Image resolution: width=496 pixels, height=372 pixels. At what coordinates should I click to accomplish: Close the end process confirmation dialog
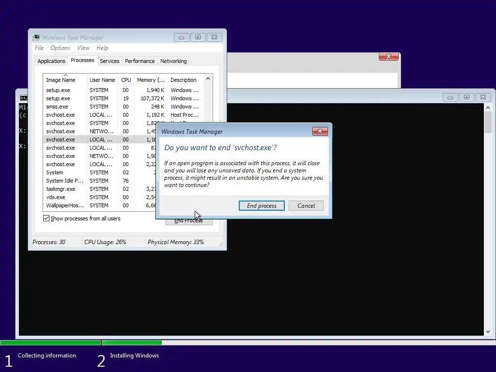[320, 131]
